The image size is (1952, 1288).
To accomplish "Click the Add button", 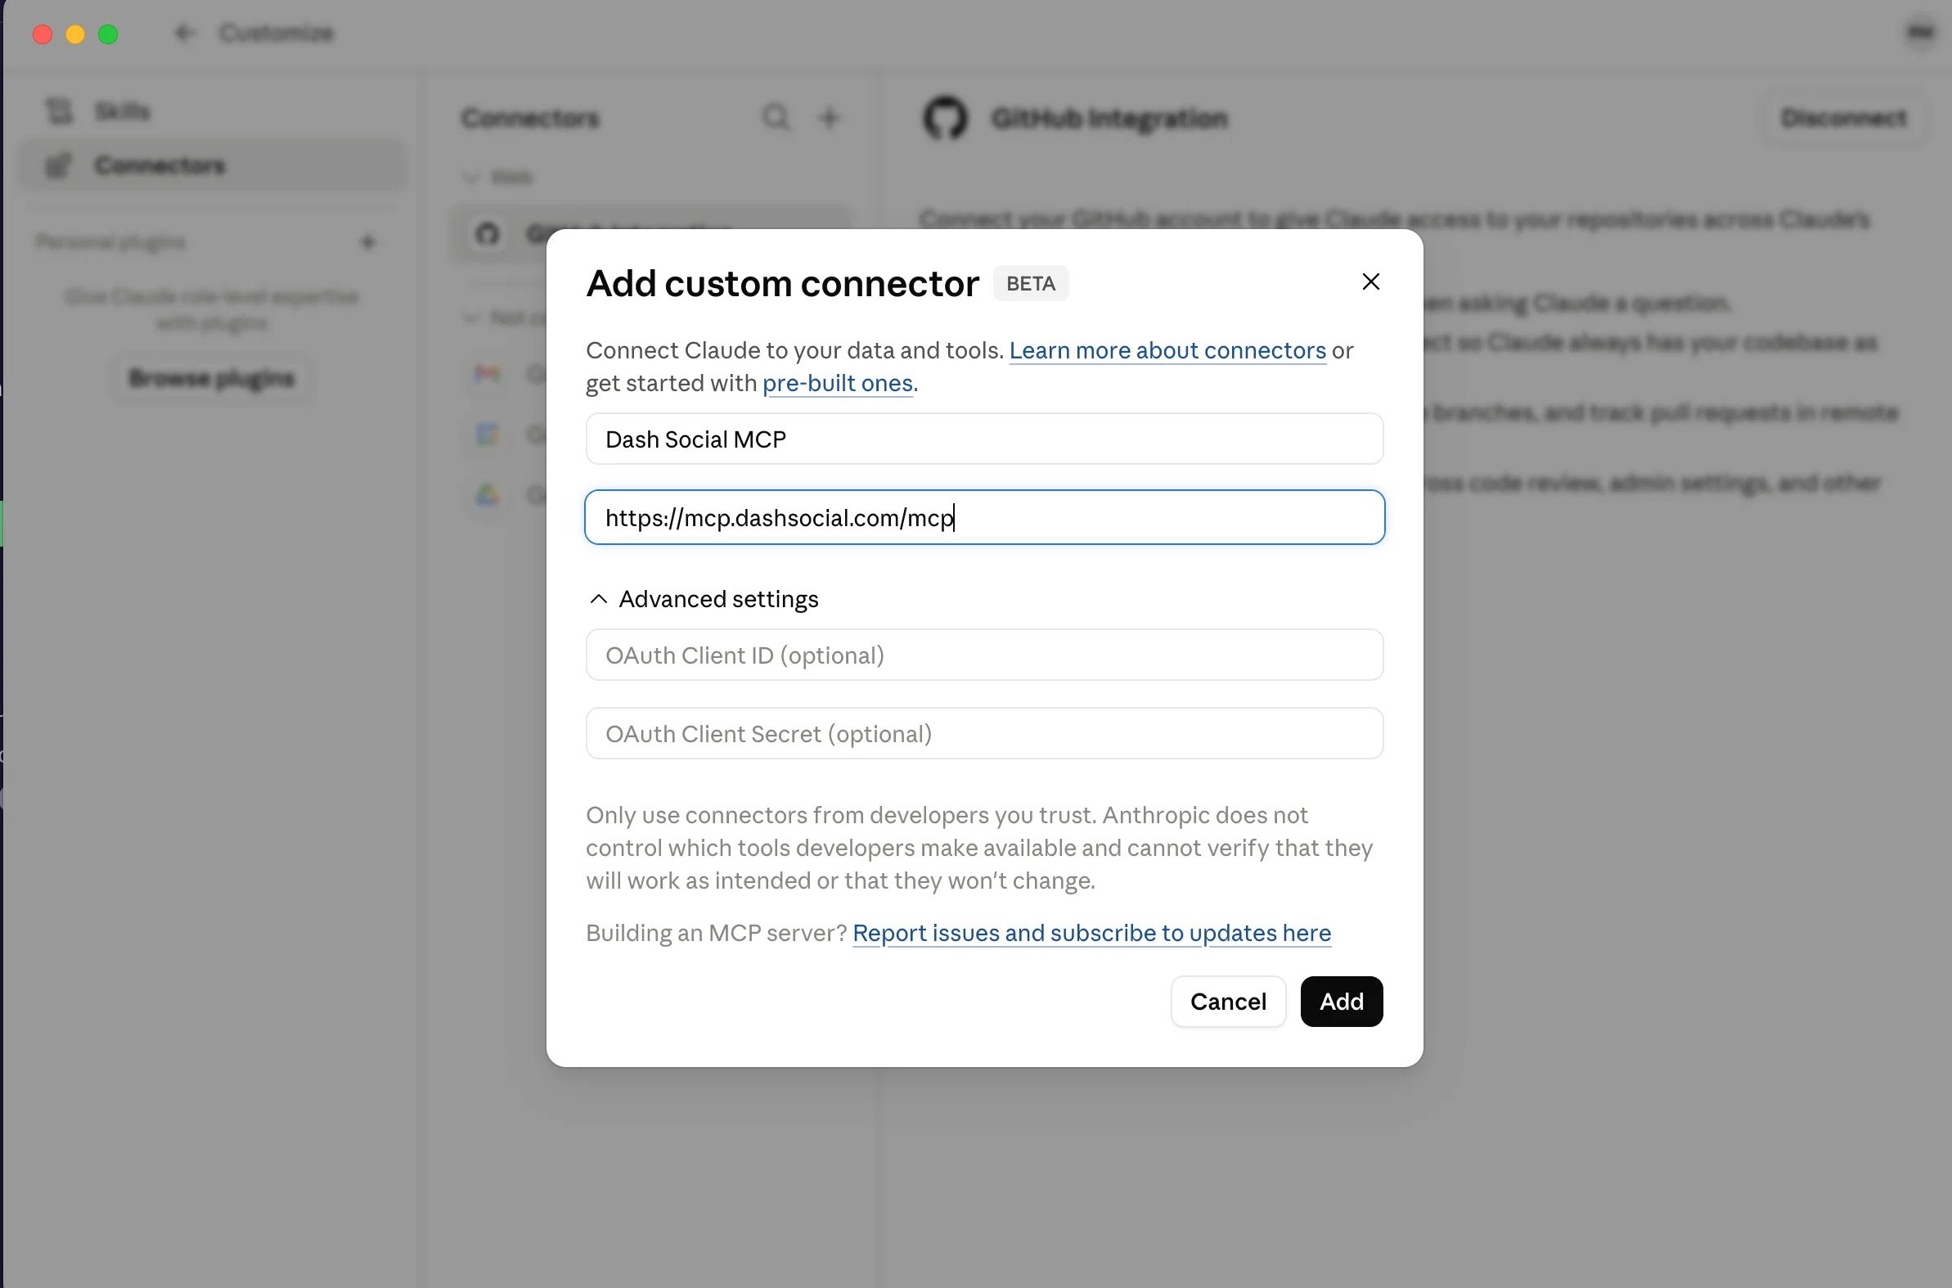I will 1341,1002.
